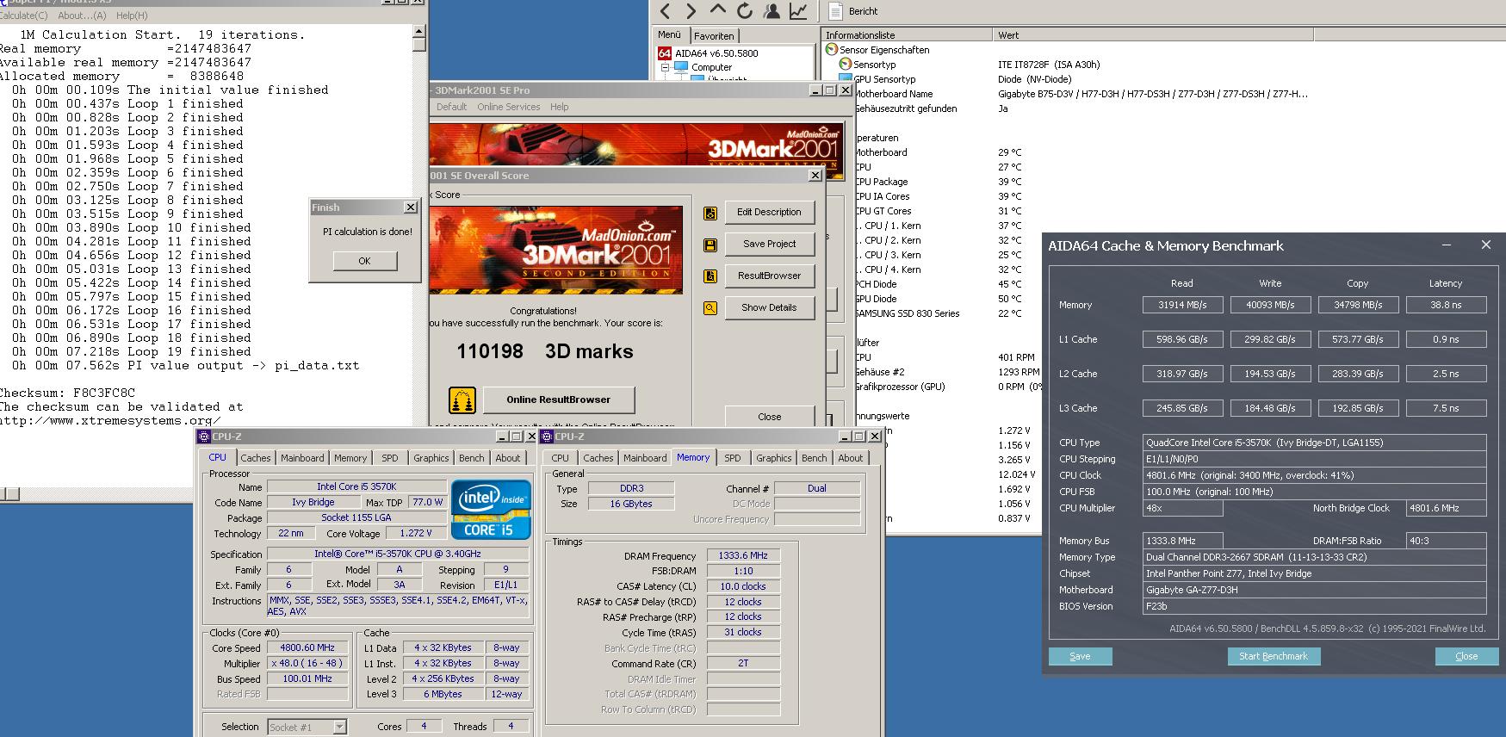This screenshot has height=737, width=1506.
Task: Open the About...(A) menu in Super PI
Action: pos(82,15)
